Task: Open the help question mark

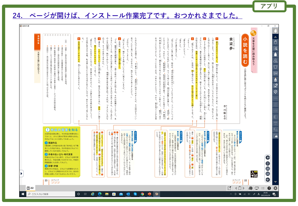Action: pyautogui.click(x=269, y=188)
